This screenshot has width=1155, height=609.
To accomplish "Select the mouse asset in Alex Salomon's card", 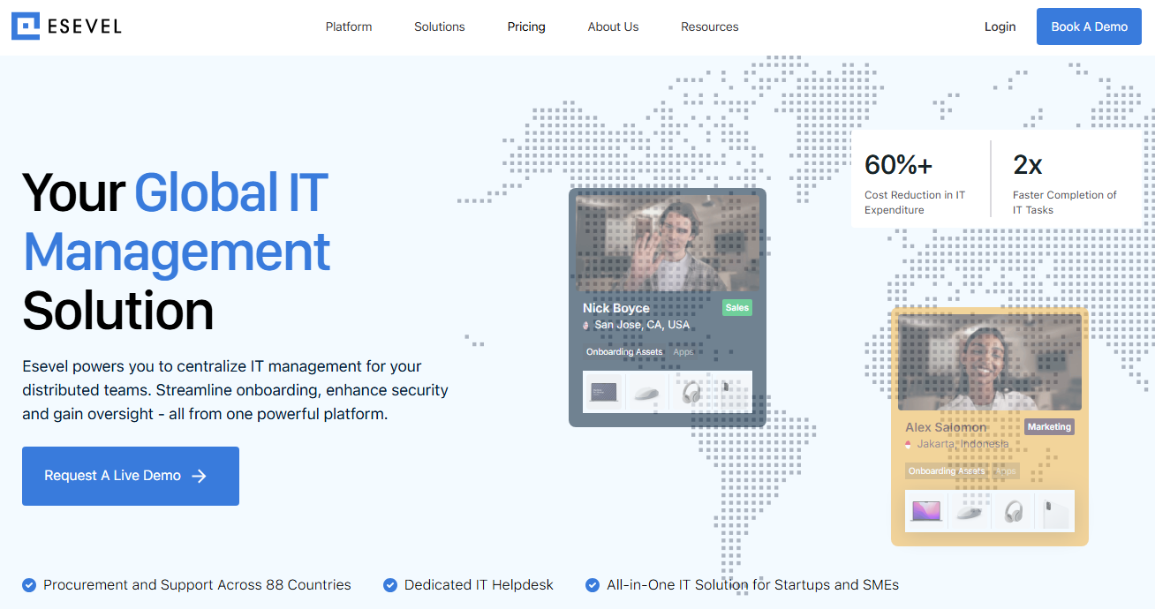I will click(970, 511).
